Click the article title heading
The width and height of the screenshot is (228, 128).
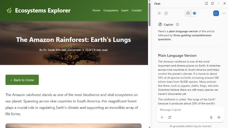(x=74, y=40)
